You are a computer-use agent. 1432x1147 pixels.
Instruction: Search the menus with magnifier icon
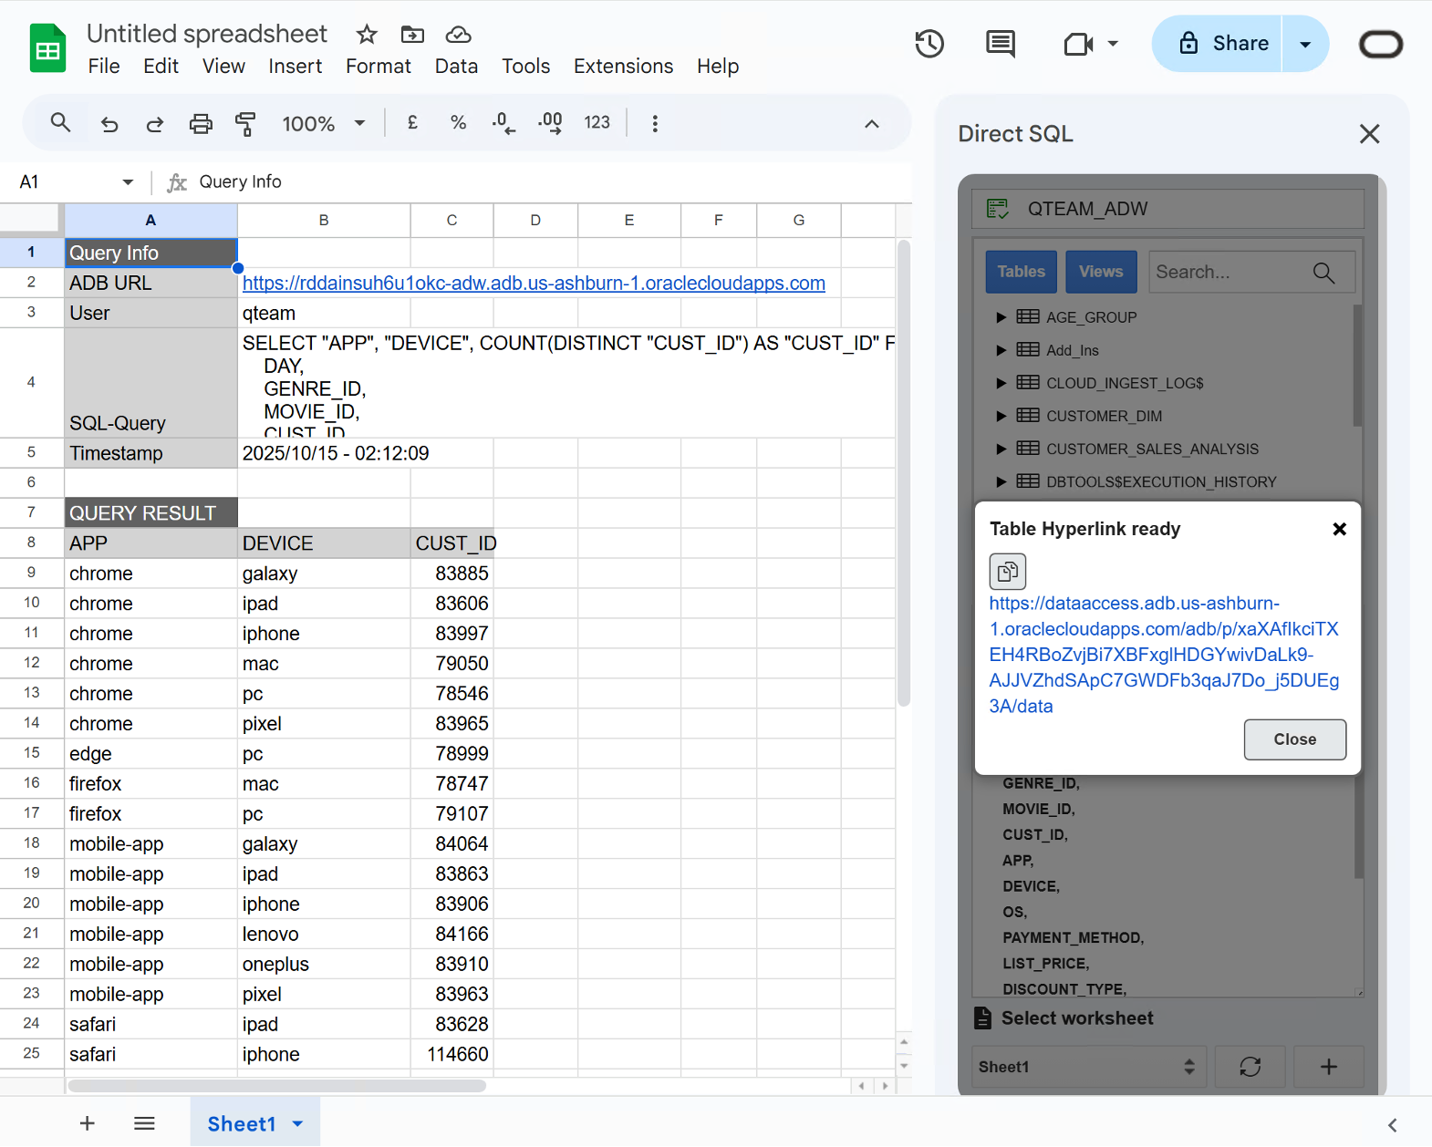pos(60,122)
